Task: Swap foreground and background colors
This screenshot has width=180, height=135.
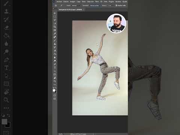Action: click(x=55, y=88)
